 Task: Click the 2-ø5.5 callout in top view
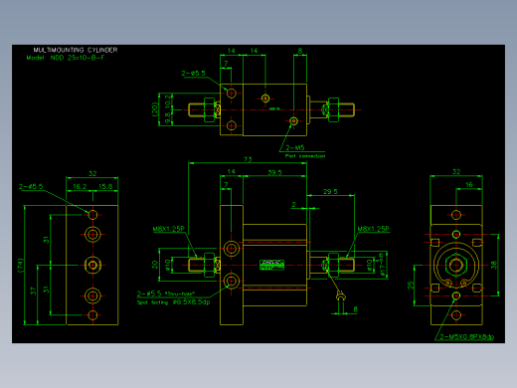click(193, 74)
